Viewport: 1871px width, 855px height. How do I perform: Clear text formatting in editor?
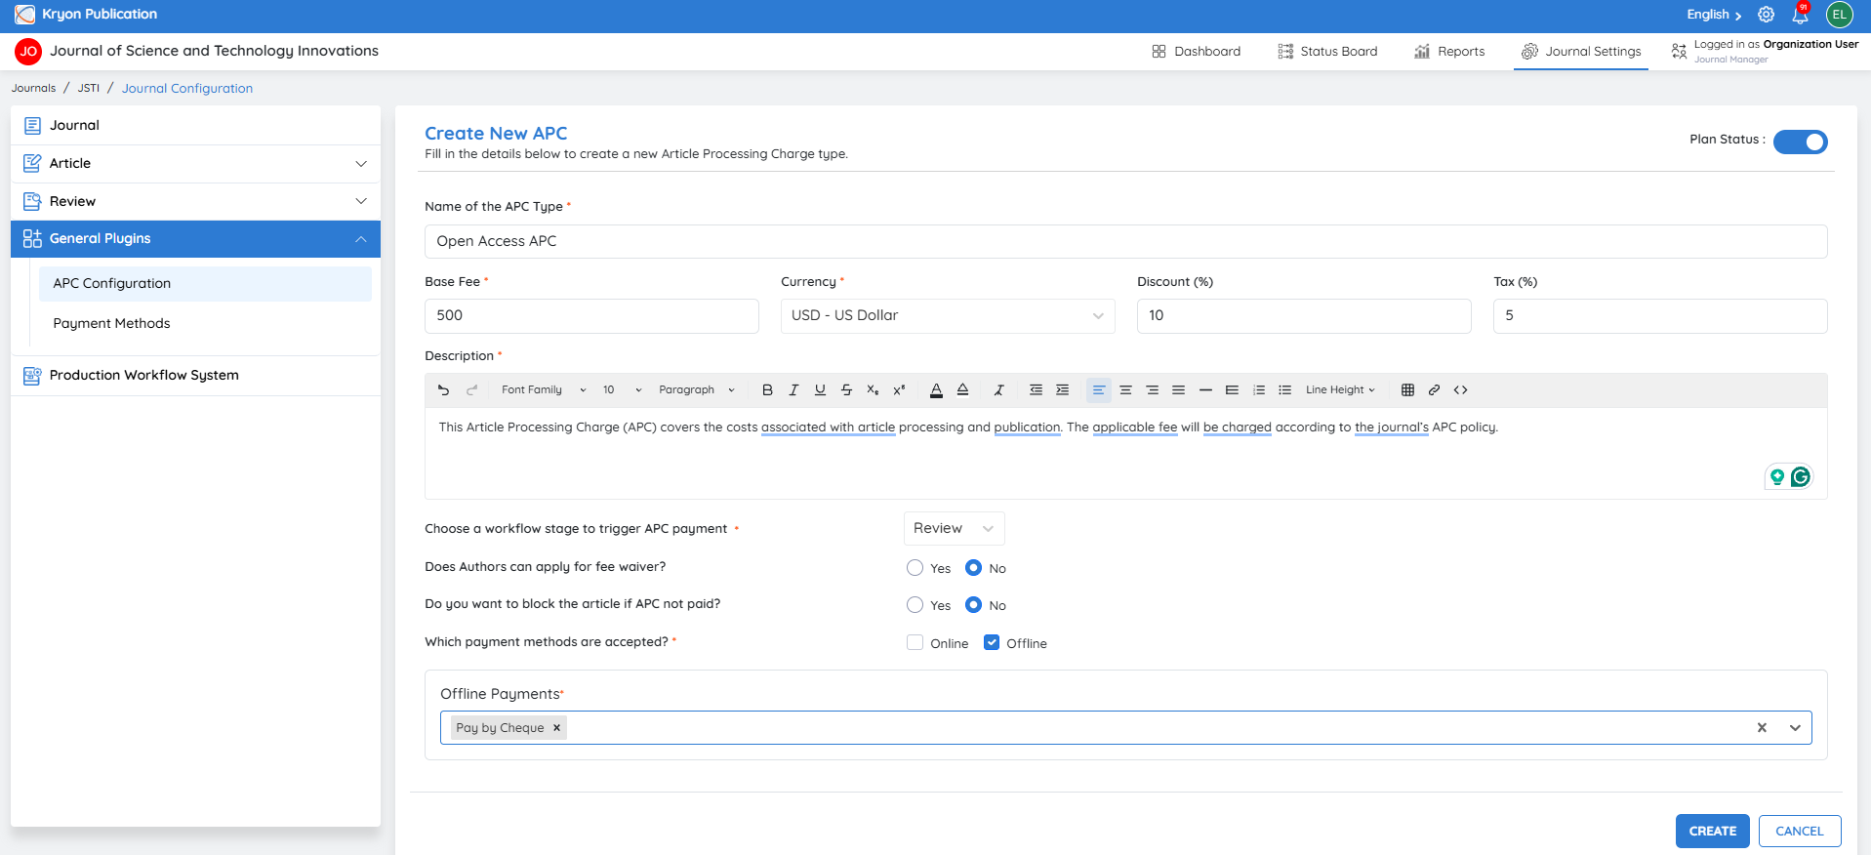(998, 390)
